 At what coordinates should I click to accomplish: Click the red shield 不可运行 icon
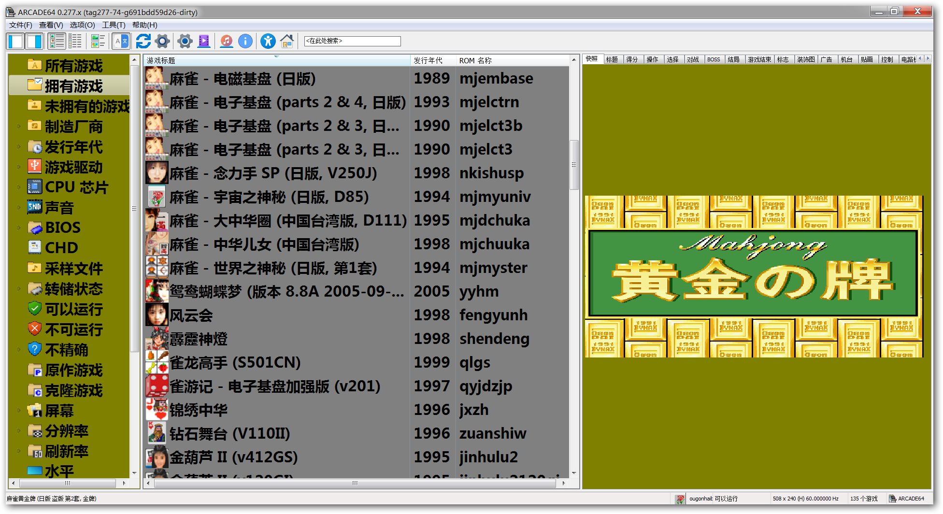pyautogui.click(x=34, y=328)
